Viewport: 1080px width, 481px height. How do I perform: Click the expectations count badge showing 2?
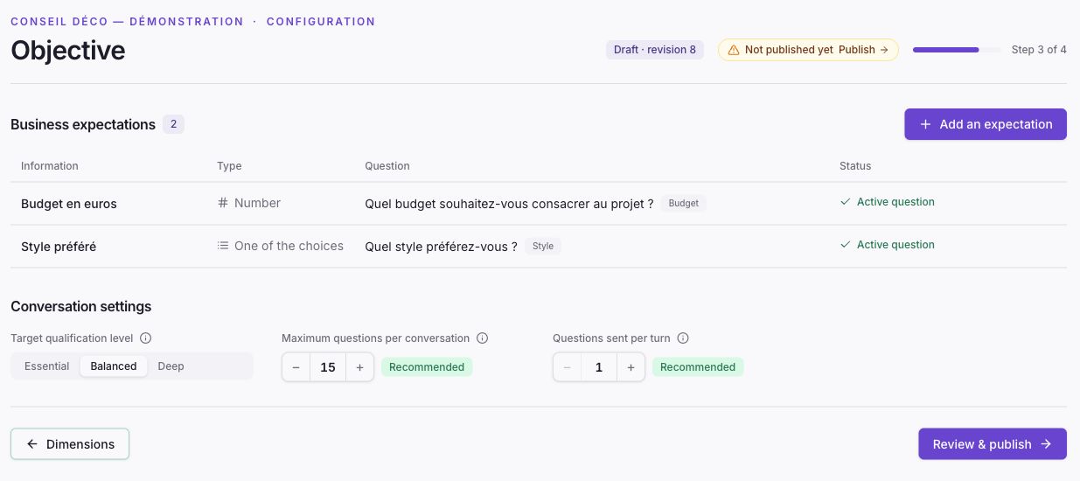(173, 124)
